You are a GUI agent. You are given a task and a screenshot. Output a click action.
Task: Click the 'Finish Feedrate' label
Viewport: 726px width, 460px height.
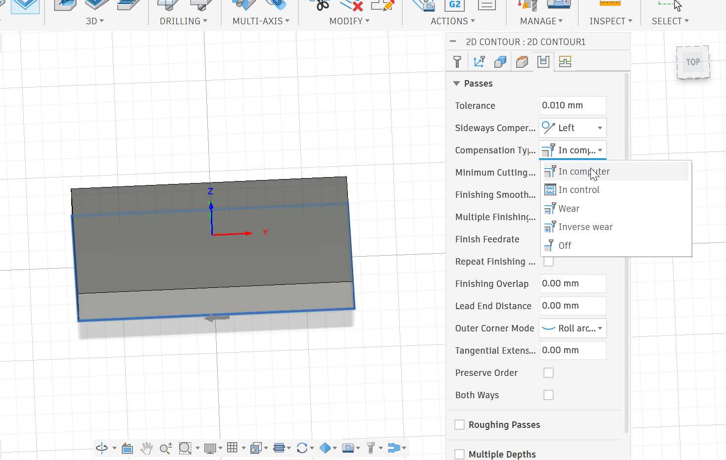[x=487, y=239]
